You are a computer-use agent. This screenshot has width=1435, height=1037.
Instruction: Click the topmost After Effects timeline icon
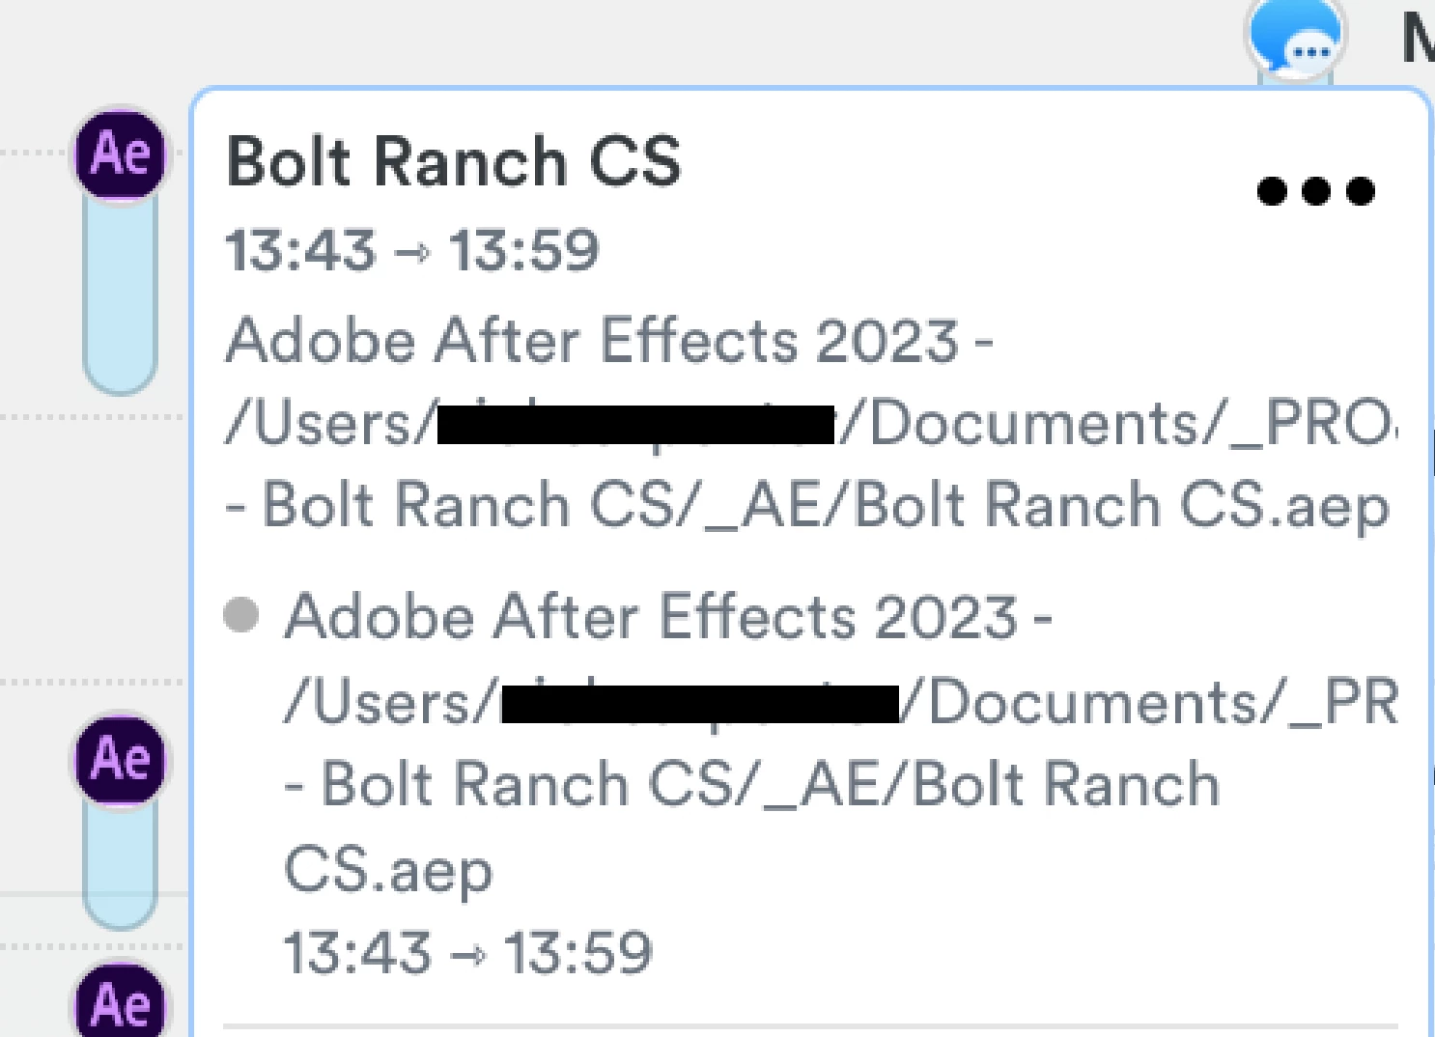[121, 154]
